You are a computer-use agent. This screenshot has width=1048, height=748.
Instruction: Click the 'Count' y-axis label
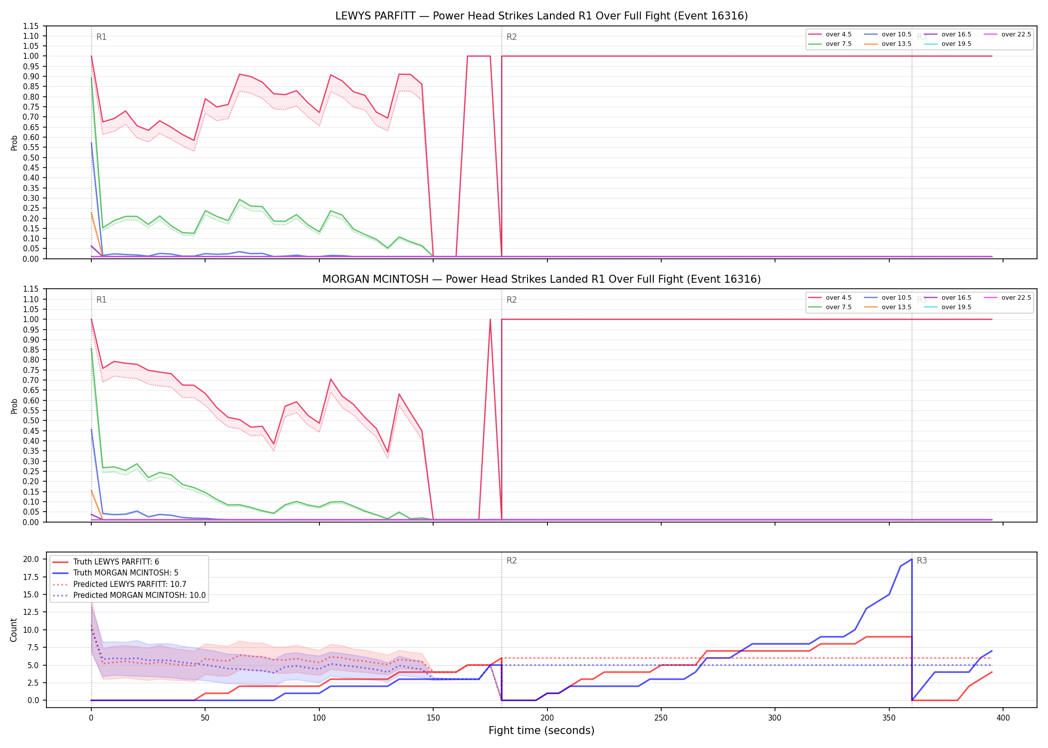pos(13,630)
